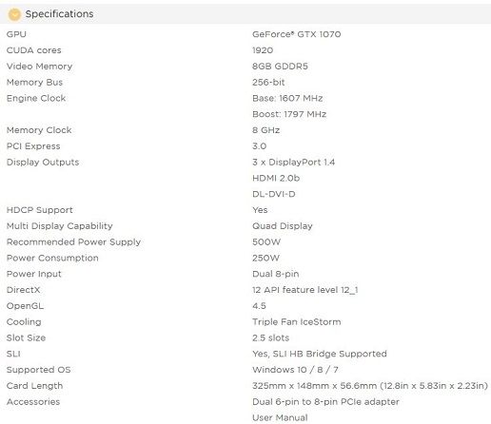Select the Quad Display capability value
Viewport: 491px width, 424px height.
coord(283,226)
